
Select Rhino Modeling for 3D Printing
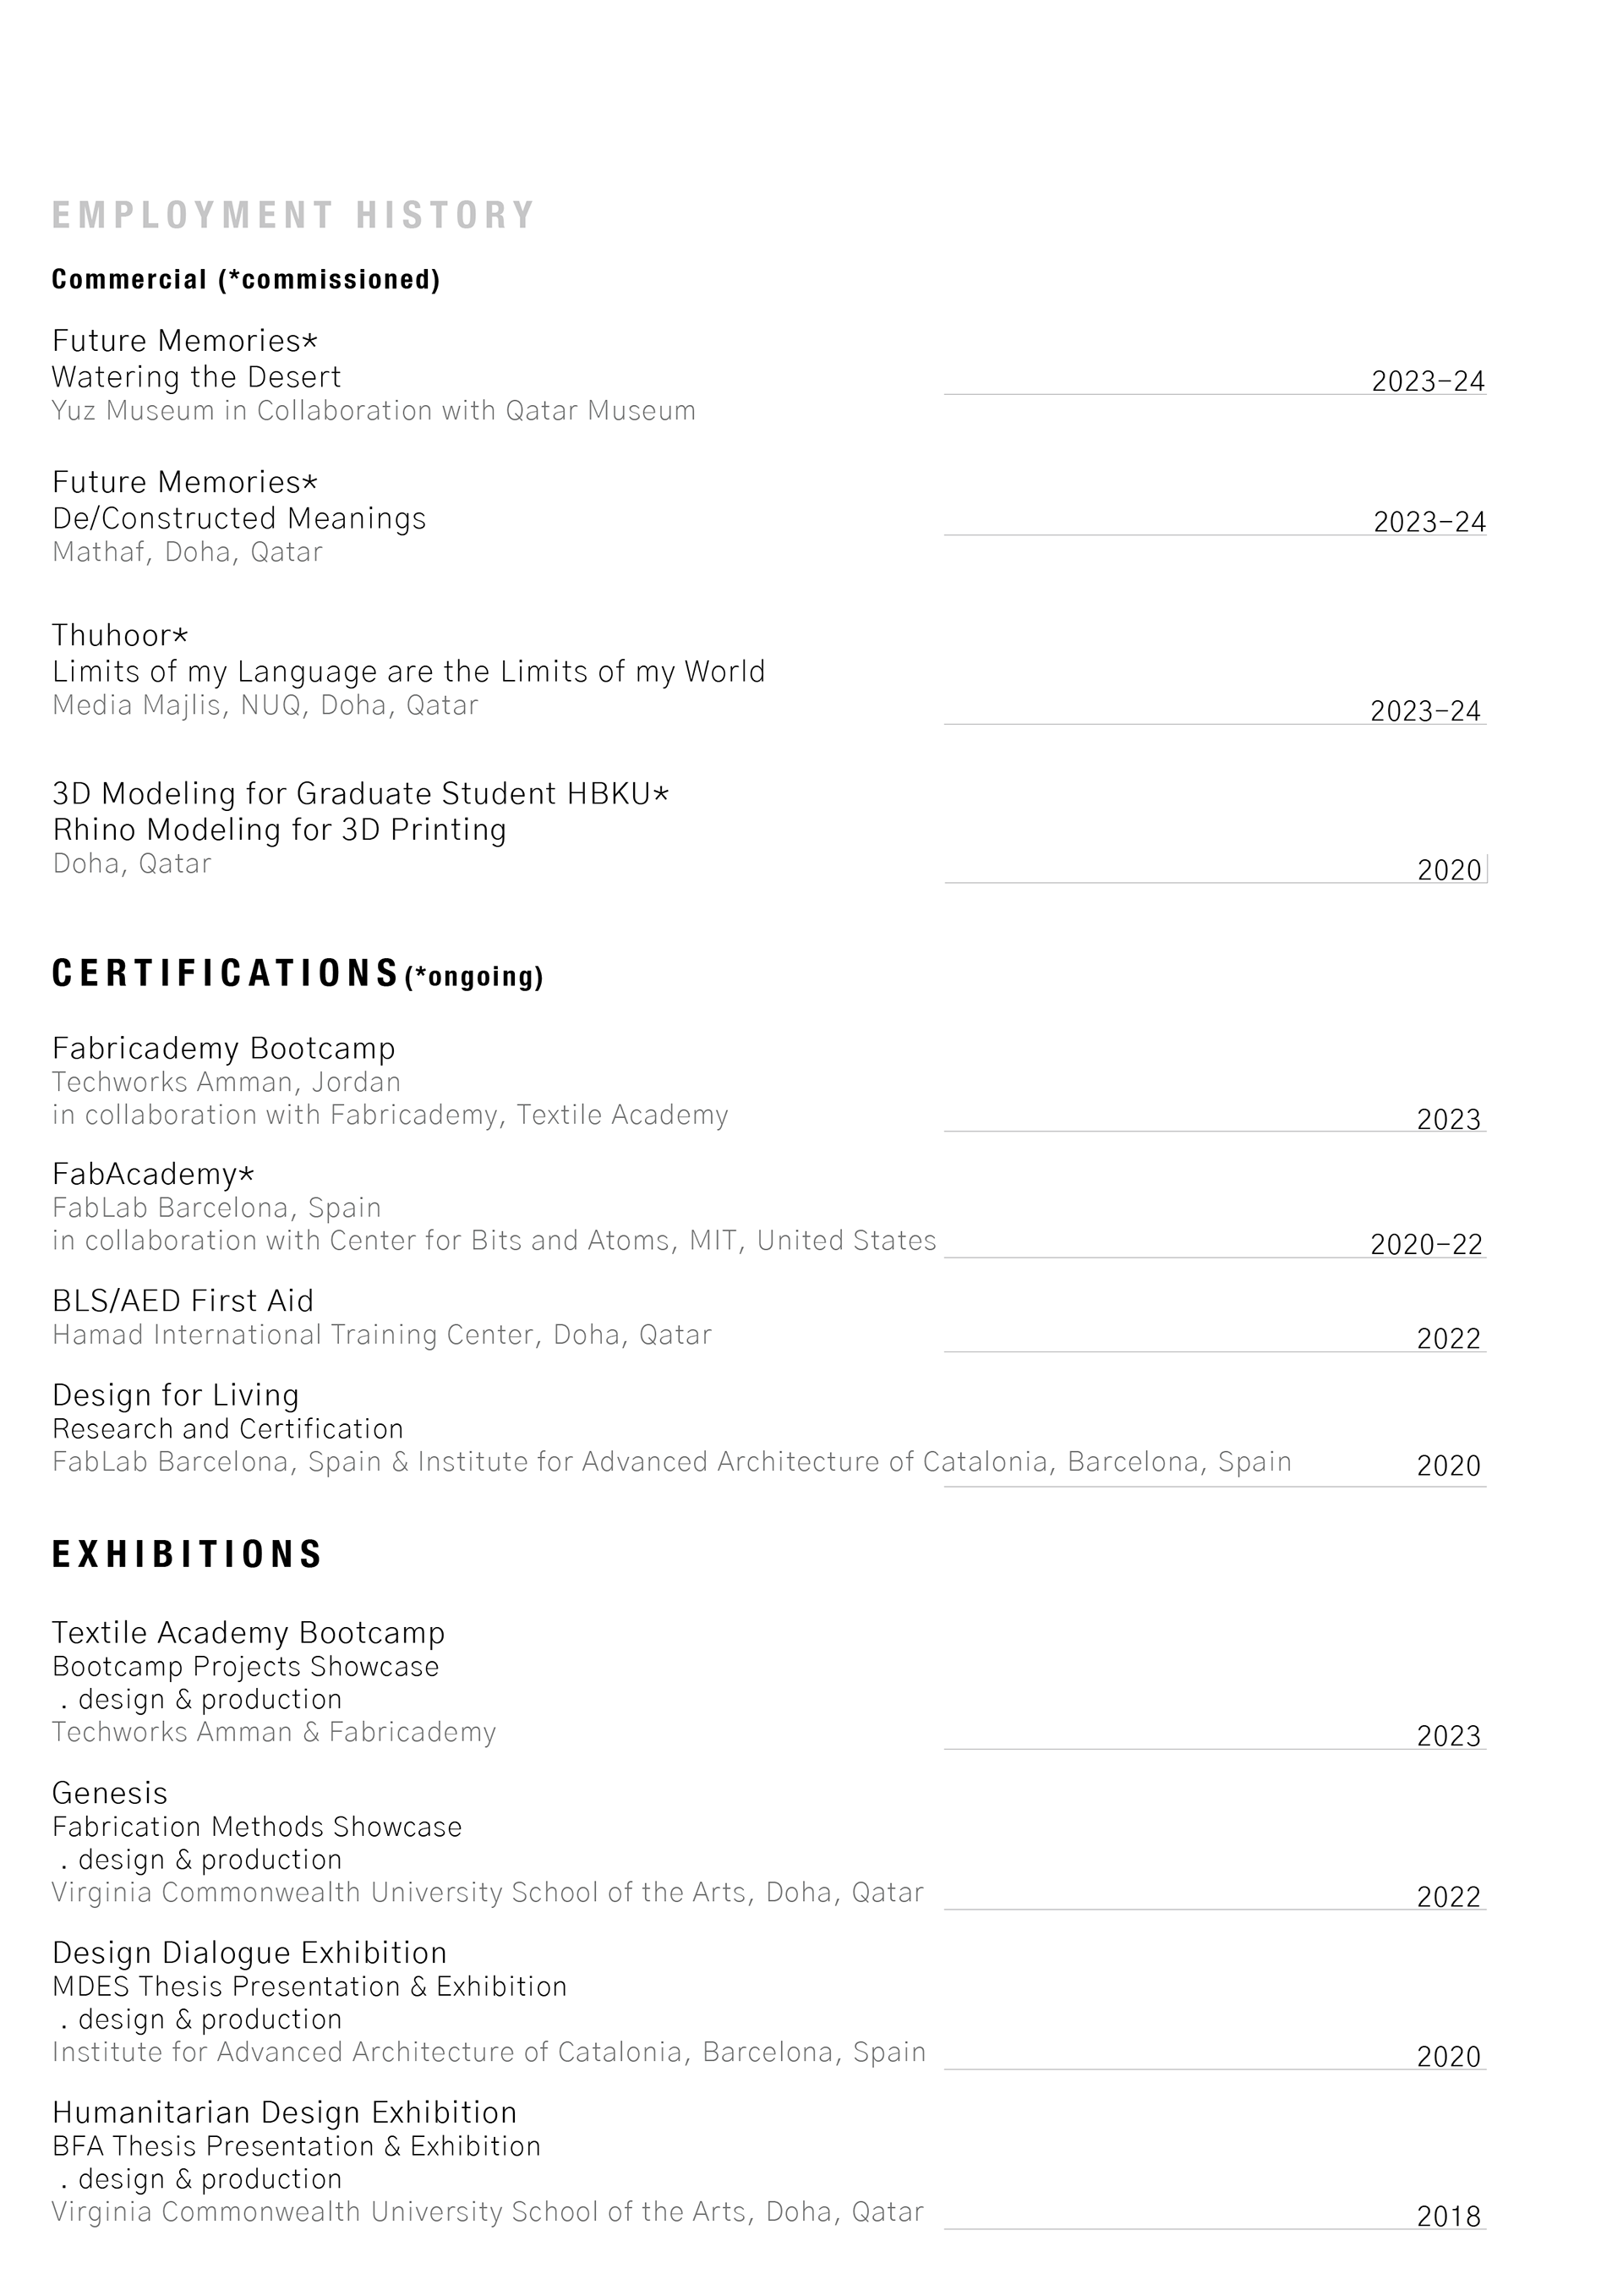279,829
